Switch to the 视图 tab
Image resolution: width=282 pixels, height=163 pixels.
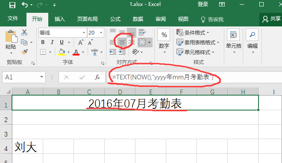183,19
